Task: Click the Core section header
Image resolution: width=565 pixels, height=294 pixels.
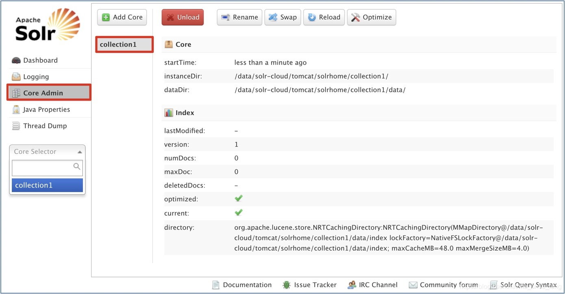Action: [359, 45]
